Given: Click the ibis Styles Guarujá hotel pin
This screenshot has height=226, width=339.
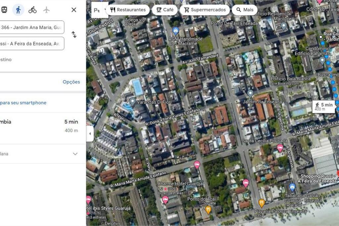Looking at the screenshot, I should (x=89, y=200).
